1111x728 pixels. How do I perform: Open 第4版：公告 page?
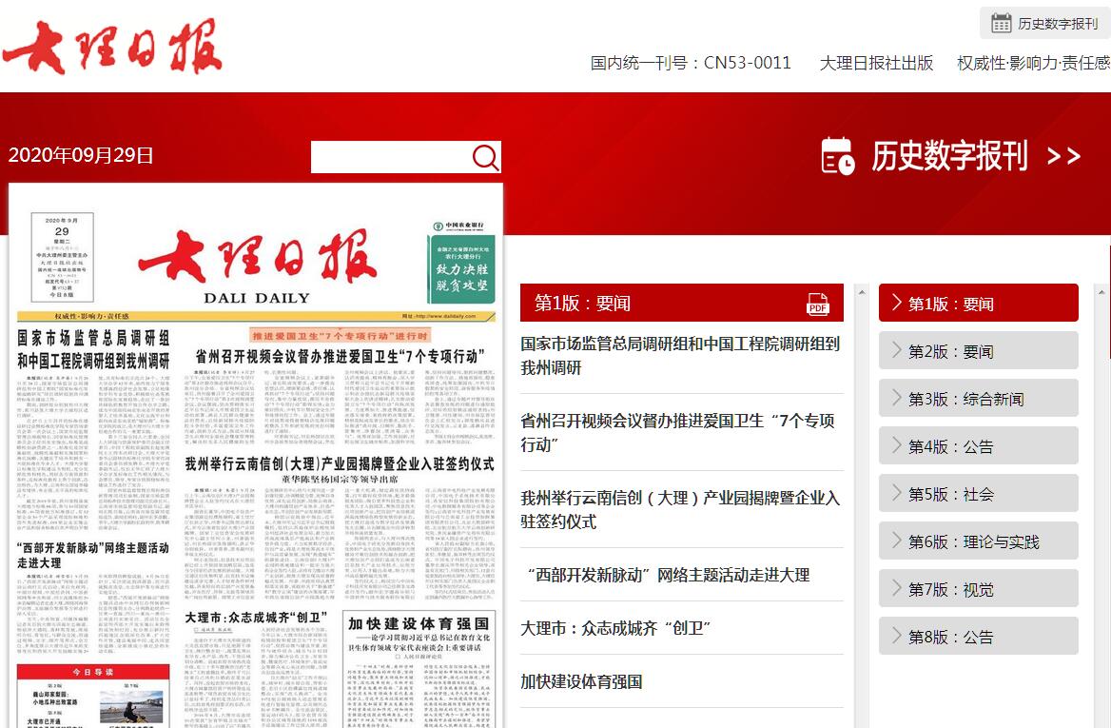point(979,446)
